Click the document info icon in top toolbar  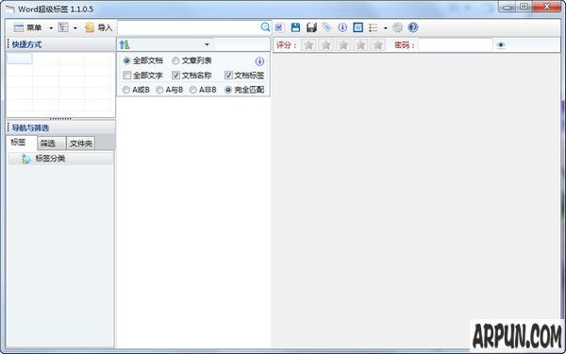pyautogui.click(x=342, y=27)
